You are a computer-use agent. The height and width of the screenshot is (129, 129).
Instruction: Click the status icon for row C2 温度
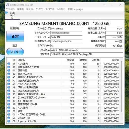(9, 111)
